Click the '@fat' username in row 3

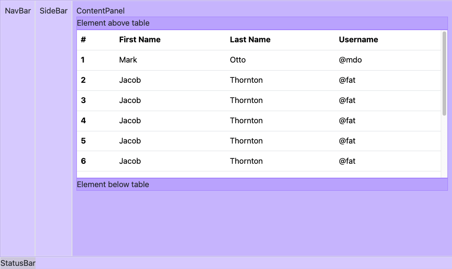[x=347, y=100]
